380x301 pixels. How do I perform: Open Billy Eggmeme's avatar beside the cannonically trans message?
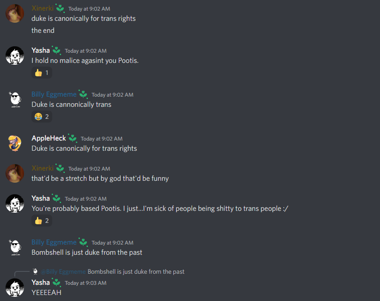(15, 99)
